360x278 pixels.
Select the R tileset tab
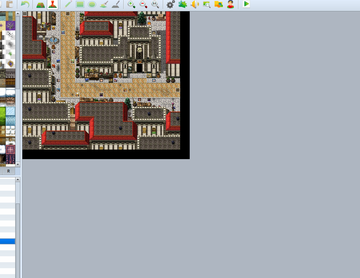9,171
